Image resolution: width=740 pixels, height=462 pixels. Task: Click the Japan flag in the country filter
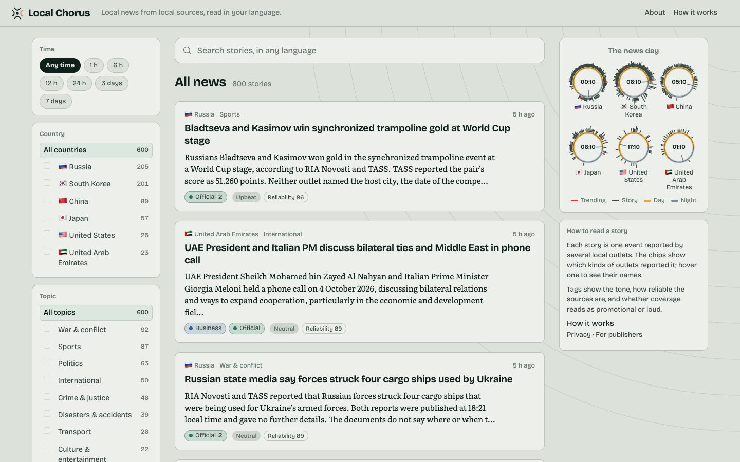pos(63,218)
